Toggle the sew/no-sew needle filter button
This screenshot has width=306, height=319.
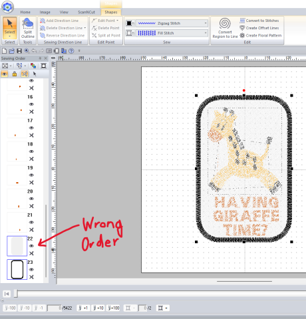(25, 74)
